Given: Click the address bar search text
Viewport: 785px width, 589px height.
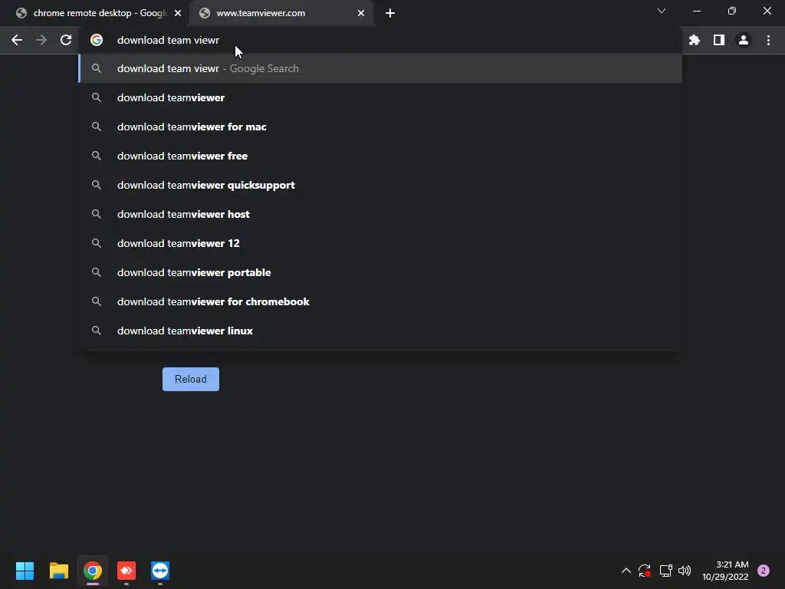Looking at the screenshot, I should [168, 40].
